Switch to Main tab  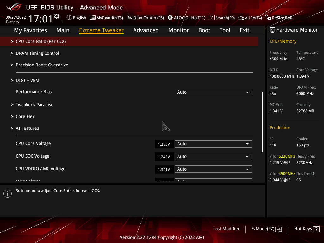(x=63, y=30)
